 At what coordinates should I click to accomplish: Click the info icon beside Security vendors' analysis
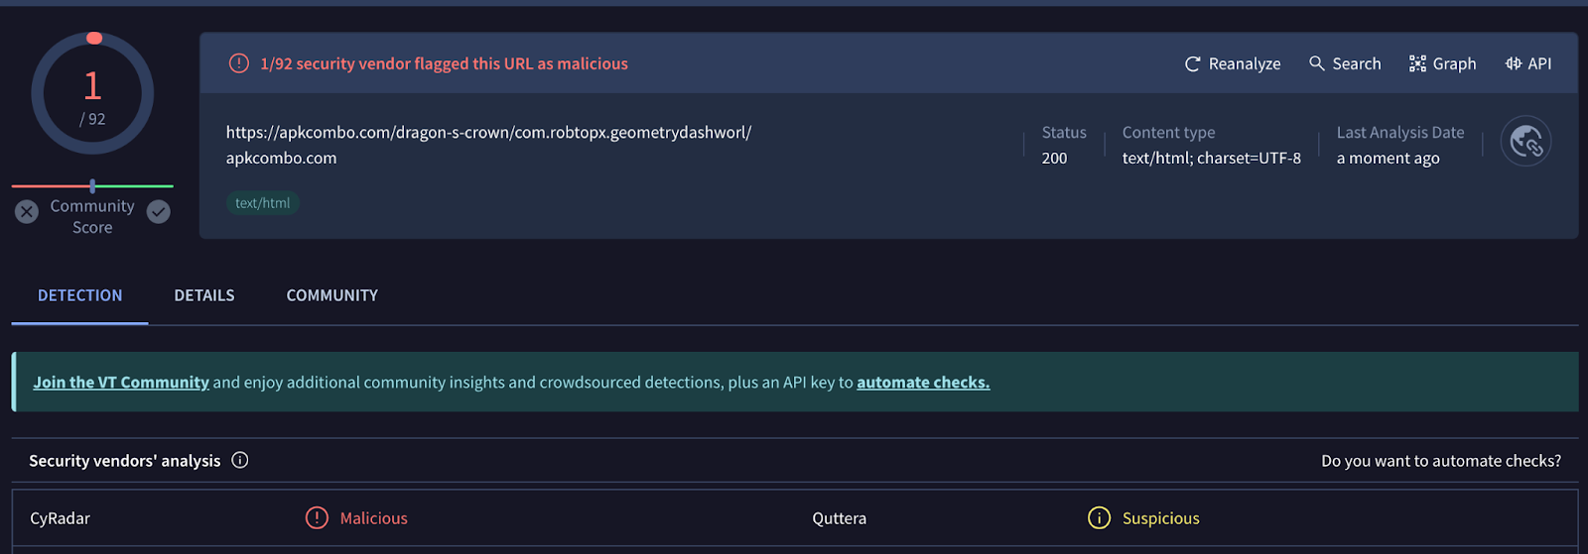(240, 460)
